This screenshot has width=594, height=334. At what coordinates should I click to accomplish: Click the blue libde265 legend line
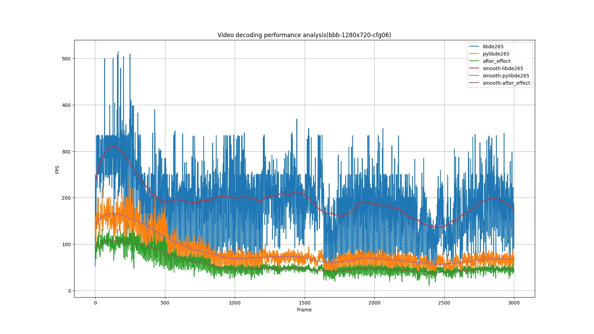click(474, 47)
